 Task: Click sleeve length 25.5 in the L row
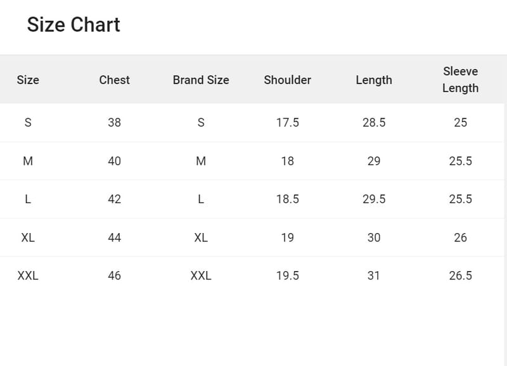pos(460,199)
